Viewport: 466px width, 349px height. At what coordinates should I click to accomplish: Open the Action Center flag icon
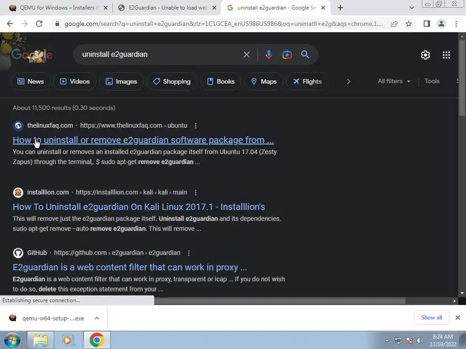point(409,340)
